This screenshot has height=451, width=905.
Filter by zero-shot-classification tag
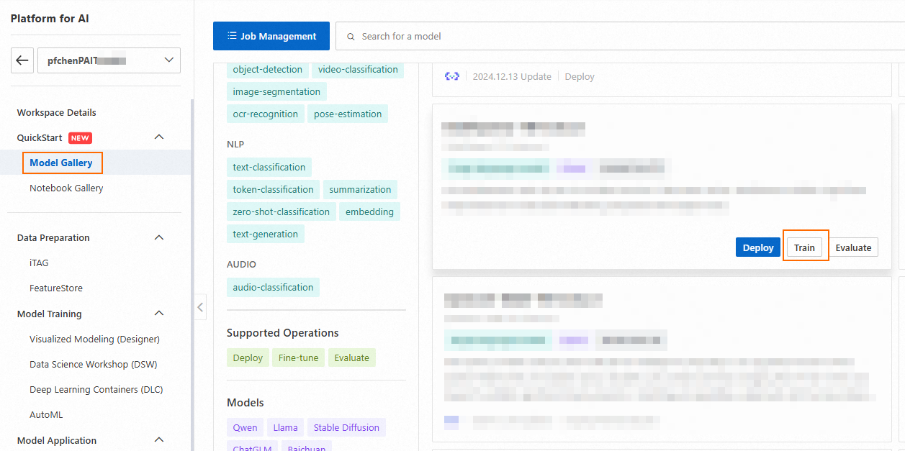[282, 211]
